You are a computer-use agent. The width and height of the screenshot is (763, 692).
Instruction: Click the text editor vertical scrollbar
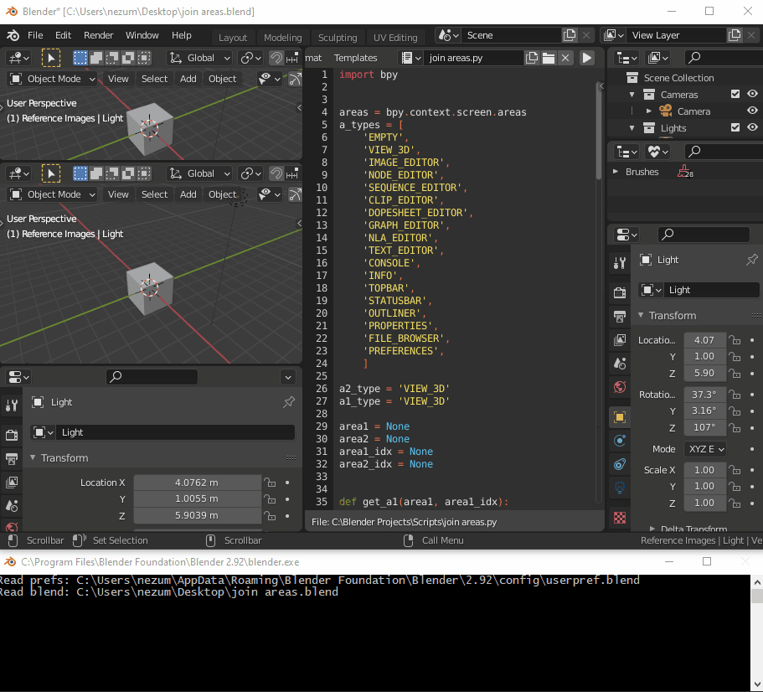point(599,132)
